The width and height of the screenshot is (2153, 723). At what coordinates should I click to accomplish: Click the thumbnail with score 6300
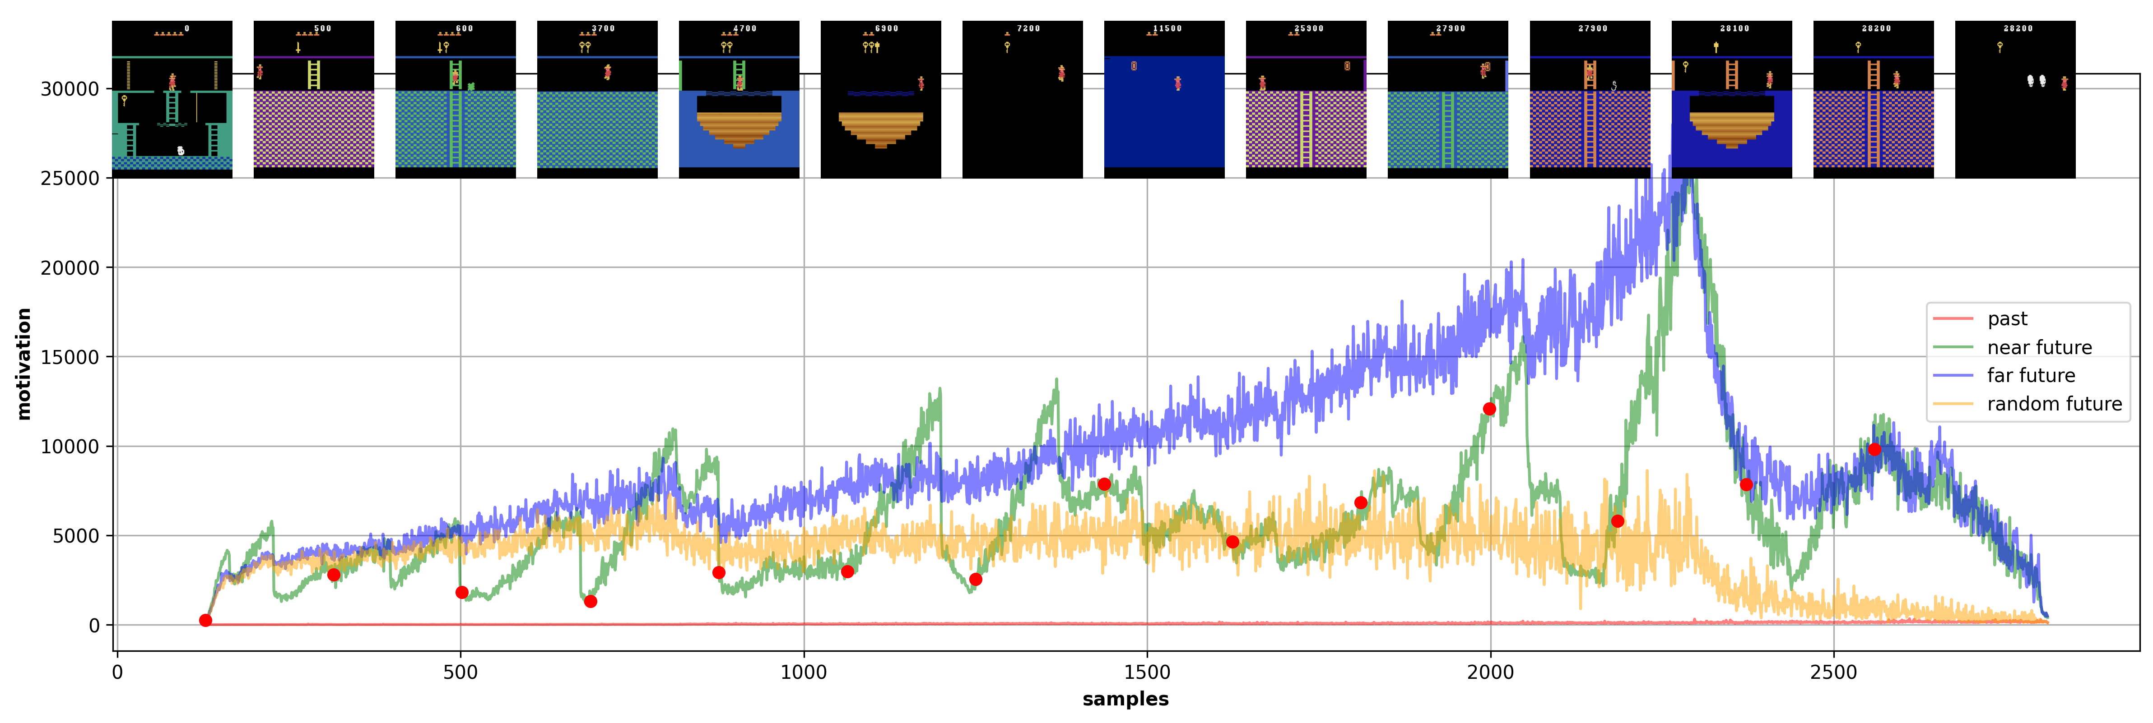880,99
